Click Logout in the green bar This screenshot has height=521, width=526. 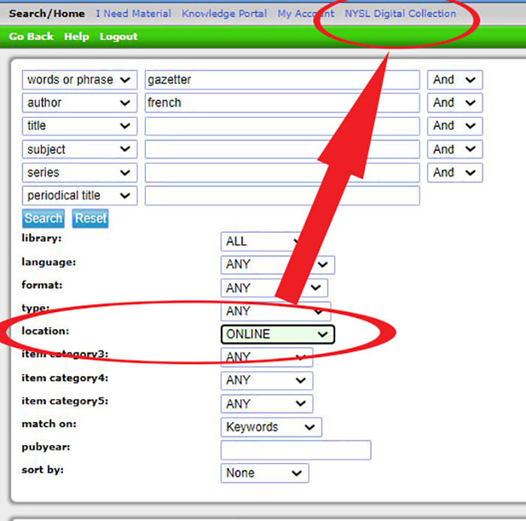119,36
